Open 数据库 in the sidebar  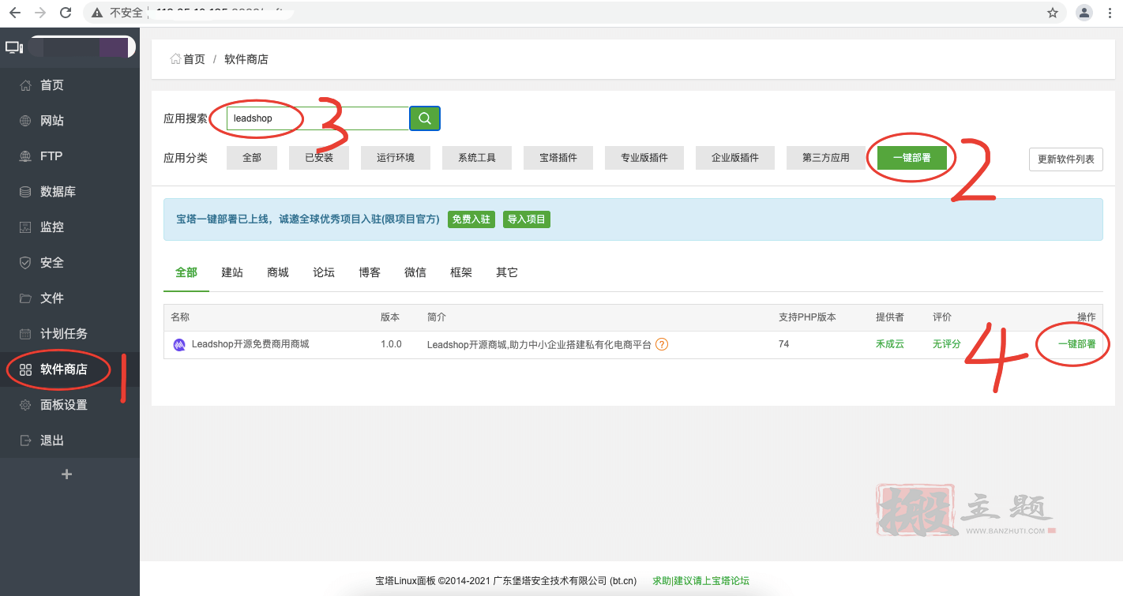(x=69, y=192)
